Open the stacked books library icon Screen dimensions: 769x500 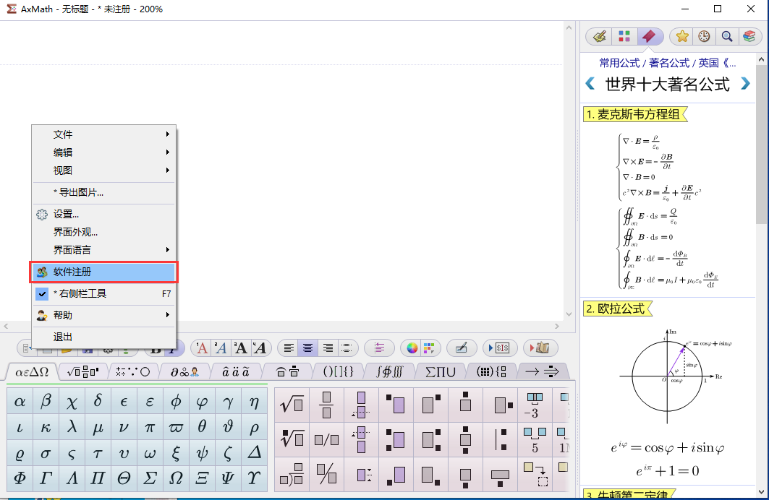click(749, 36)
